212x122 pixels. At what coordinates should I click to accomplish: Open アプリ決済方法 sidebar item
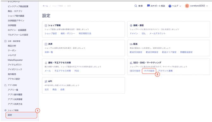point(15,104)
